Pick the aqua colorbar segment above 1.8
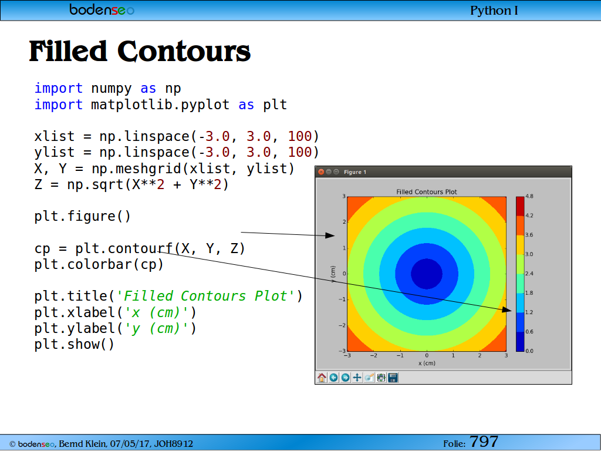 click(520, 284)
